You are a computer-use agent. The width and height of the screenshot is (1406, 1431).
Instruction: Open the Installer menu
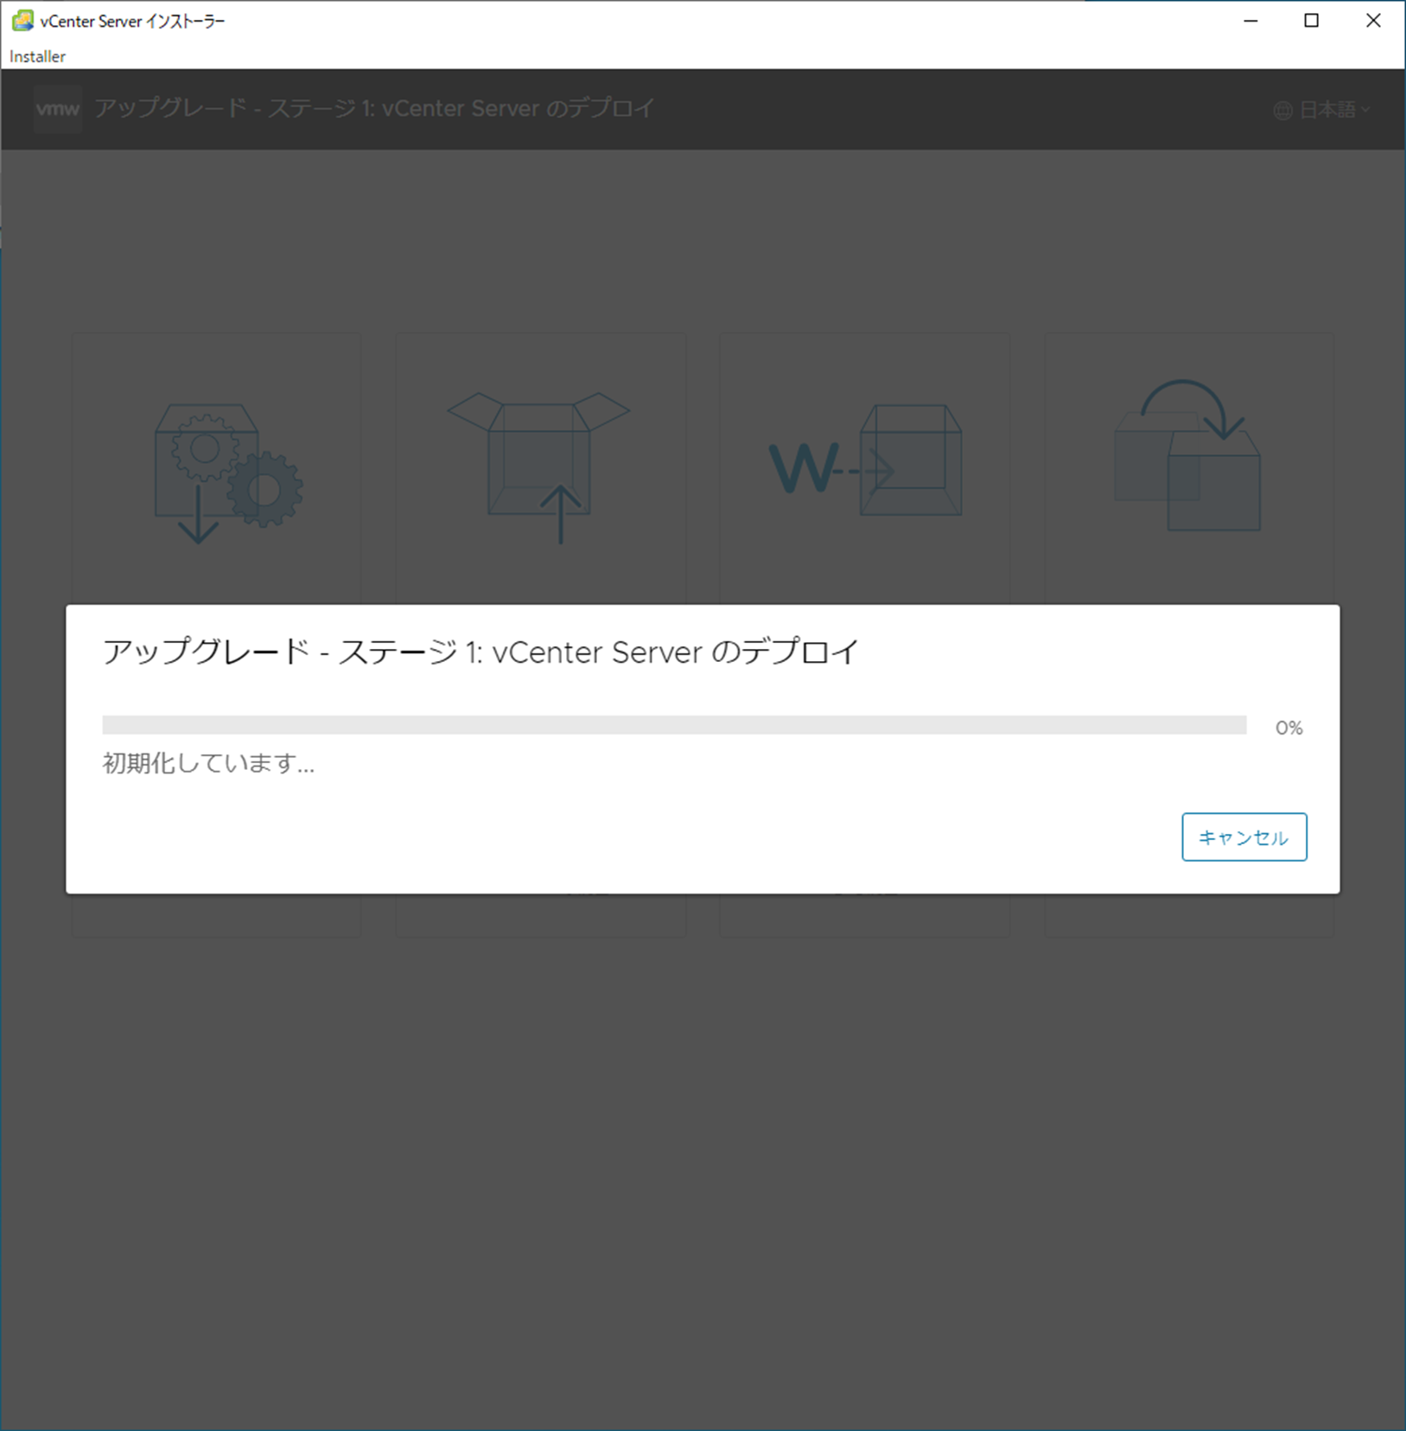[x=37, y=56]
